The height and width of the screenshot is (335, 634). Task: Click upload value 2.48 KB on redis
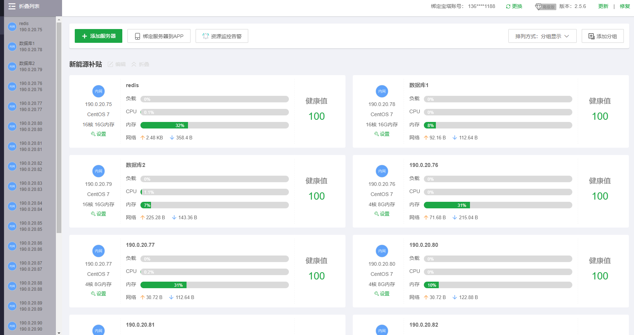154,138
